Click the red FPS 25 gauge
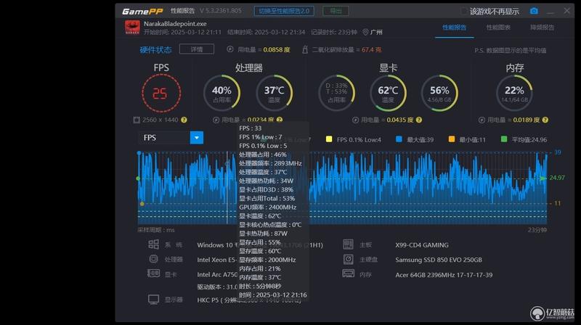The width and height of the screenshot is (581, 325). pos(161,93)
